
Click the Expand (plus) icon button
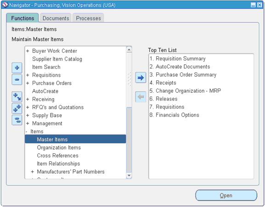pyautogui.click(x=17, y=68)
